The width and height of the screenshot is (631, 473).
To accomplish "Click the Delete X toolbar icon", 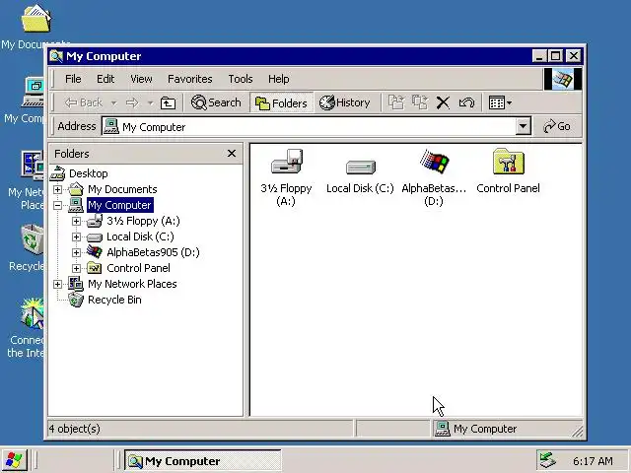I will coord(443,102).
